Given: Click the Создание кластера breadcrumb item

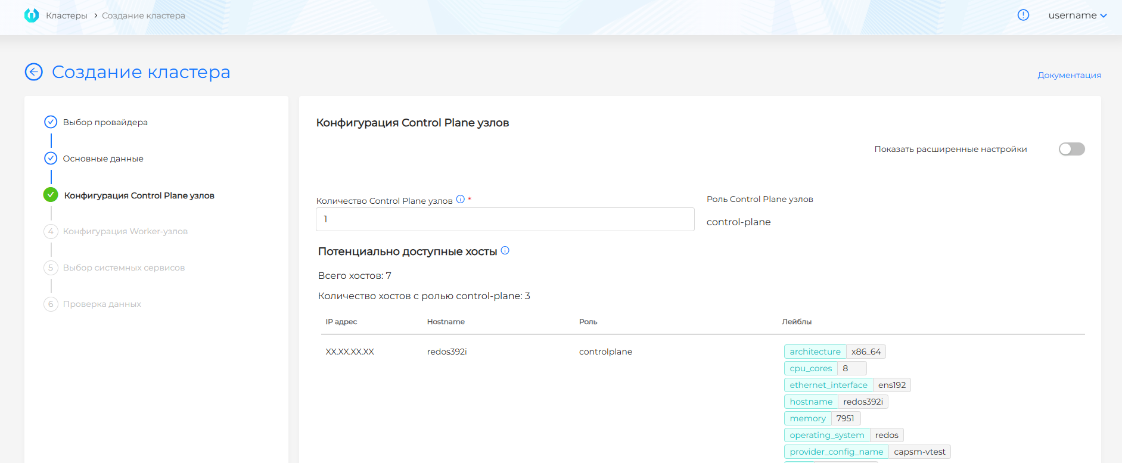Looking at the screenshot, I should coord(143,15).
